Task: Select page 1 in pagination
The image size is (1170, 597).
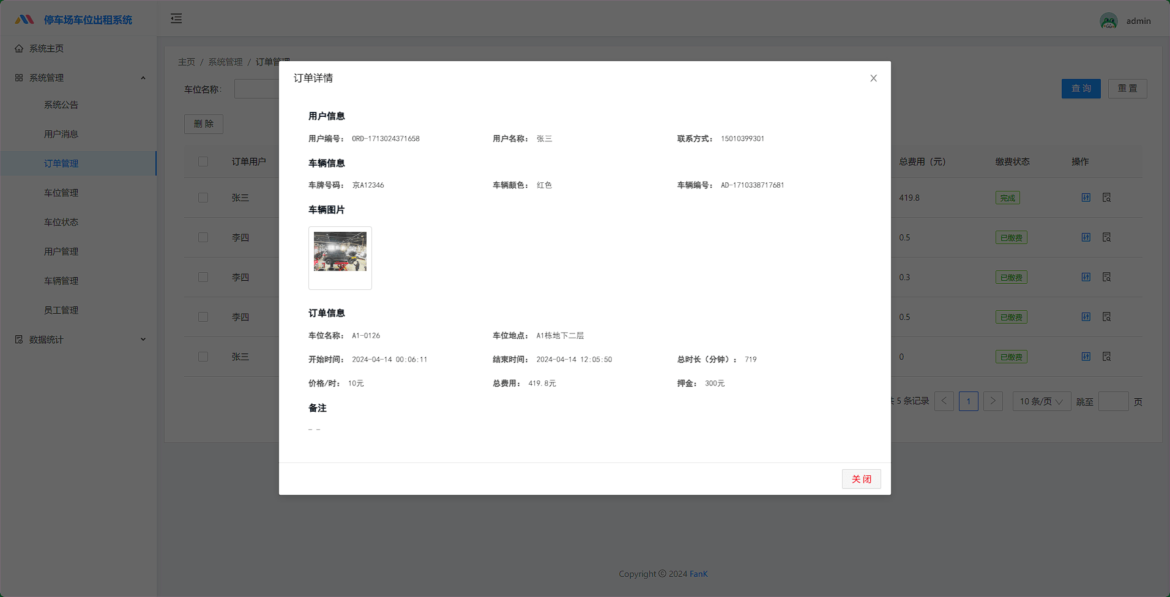Action: [x=969, y=401]
